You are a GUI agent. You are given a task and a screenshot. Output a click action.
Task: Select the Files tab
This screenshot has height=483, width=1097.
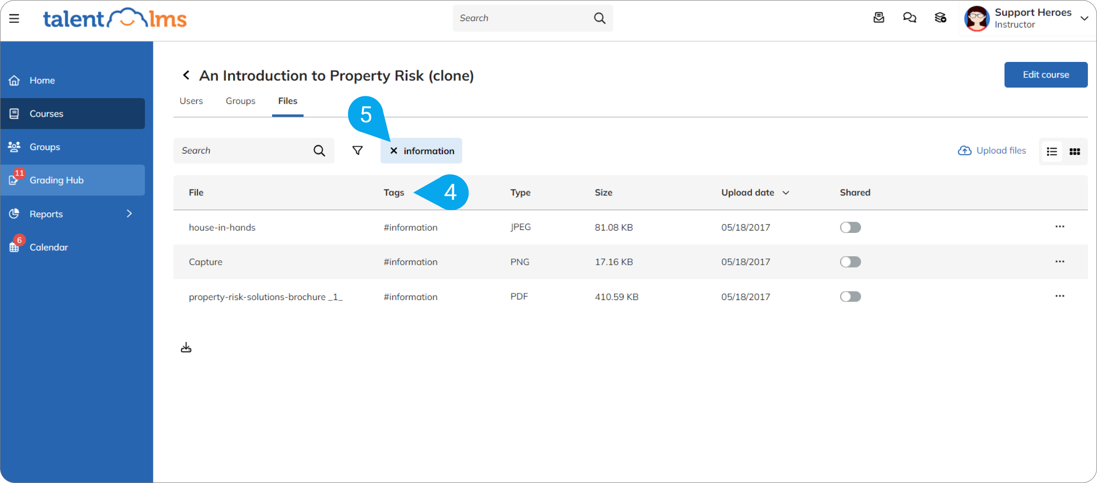click(288, 101)
